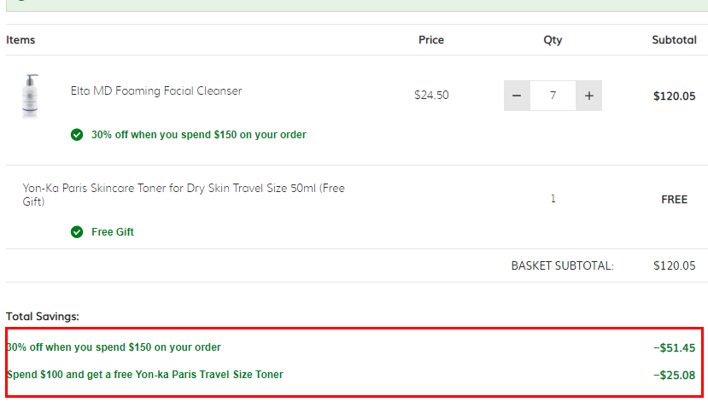Screen dimensions: 708x408
Task: Open the Elta MD Foaming Facial Cleanser link
Action: (x=156, y=90)
